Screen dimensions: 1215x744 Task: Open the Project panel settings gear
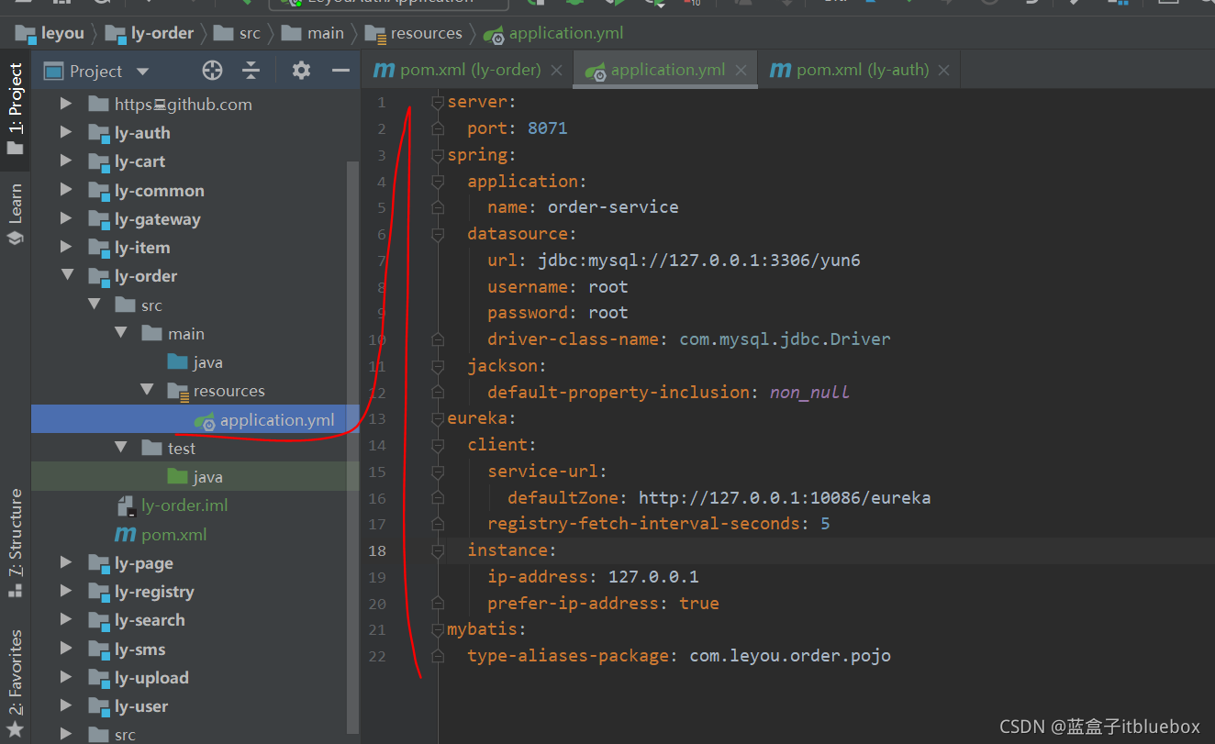301,71
